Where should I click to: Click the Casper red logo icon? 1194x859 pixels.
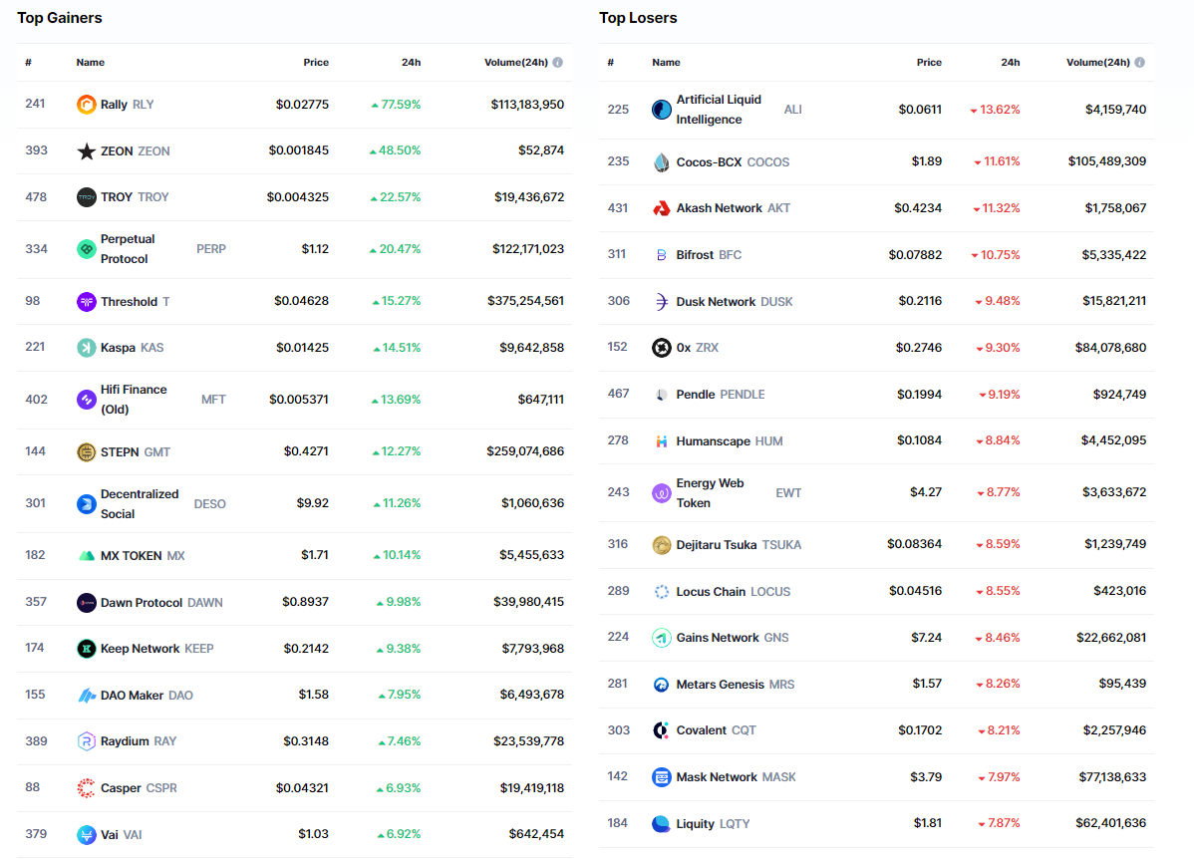(x=87, y=788)
